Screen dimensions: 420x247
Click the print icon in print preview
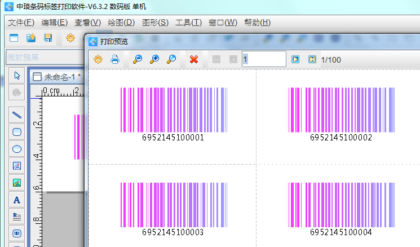114,59
